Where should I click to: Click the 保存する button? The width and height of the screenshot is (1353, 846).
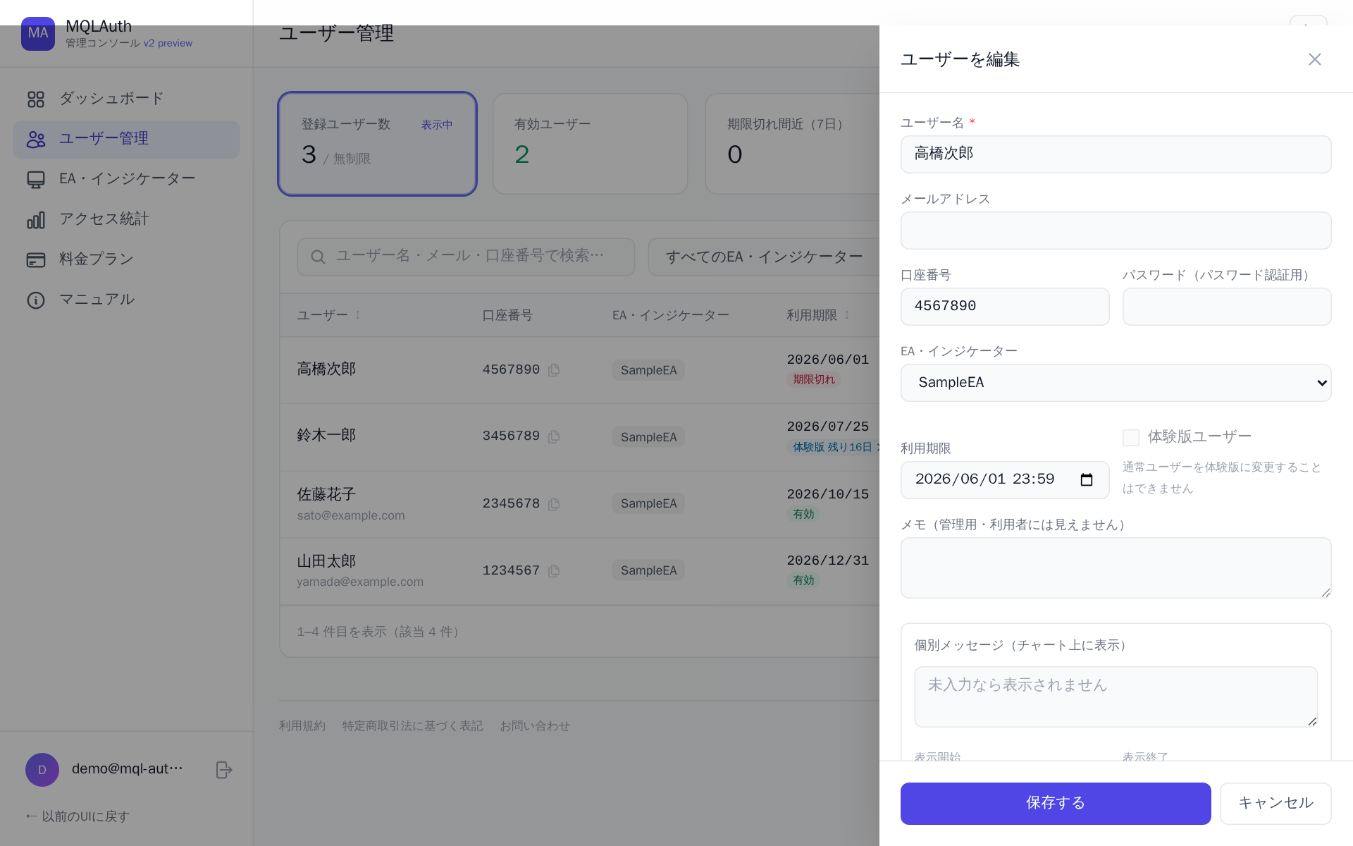coord(1055,803)
